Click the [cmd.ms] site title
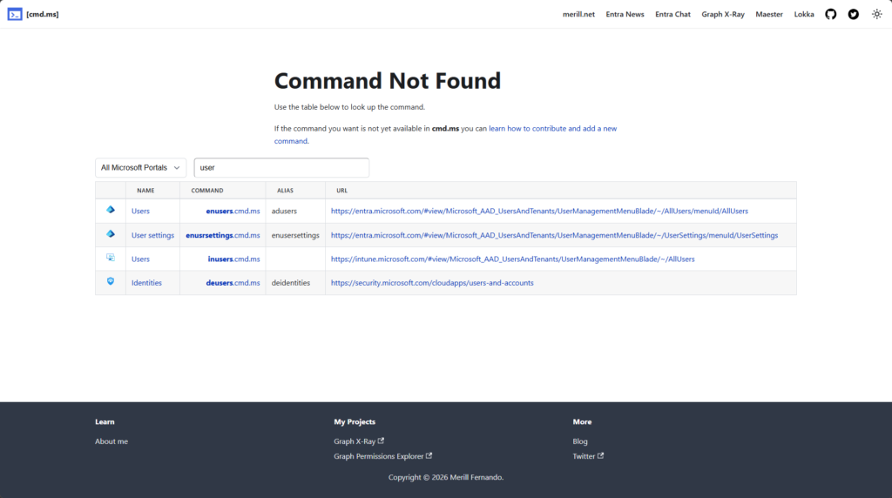Screen dimensions: 892x498 click(x=42, y=14)
